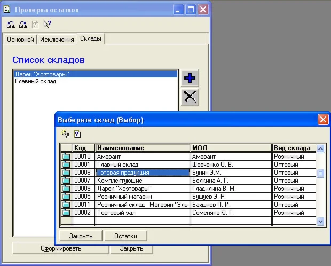Screen dimensions: 331x266
Task: Close the Выберите склад dialog window
Action: click(322, 120)
